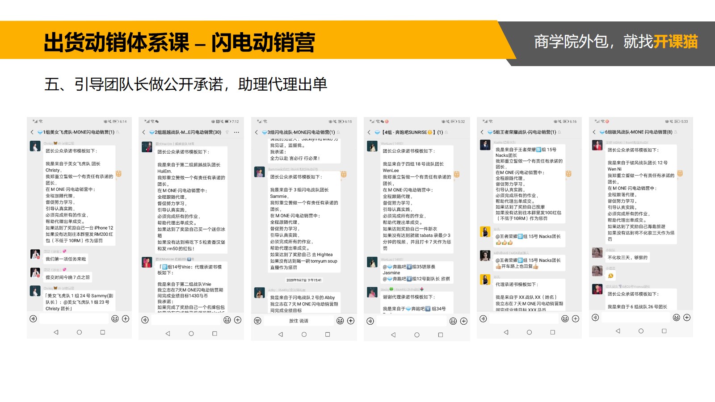This screenshot has width=715, height=402.
Task: Click message 不化妆三天，够狠的
Action: point(627,257)
